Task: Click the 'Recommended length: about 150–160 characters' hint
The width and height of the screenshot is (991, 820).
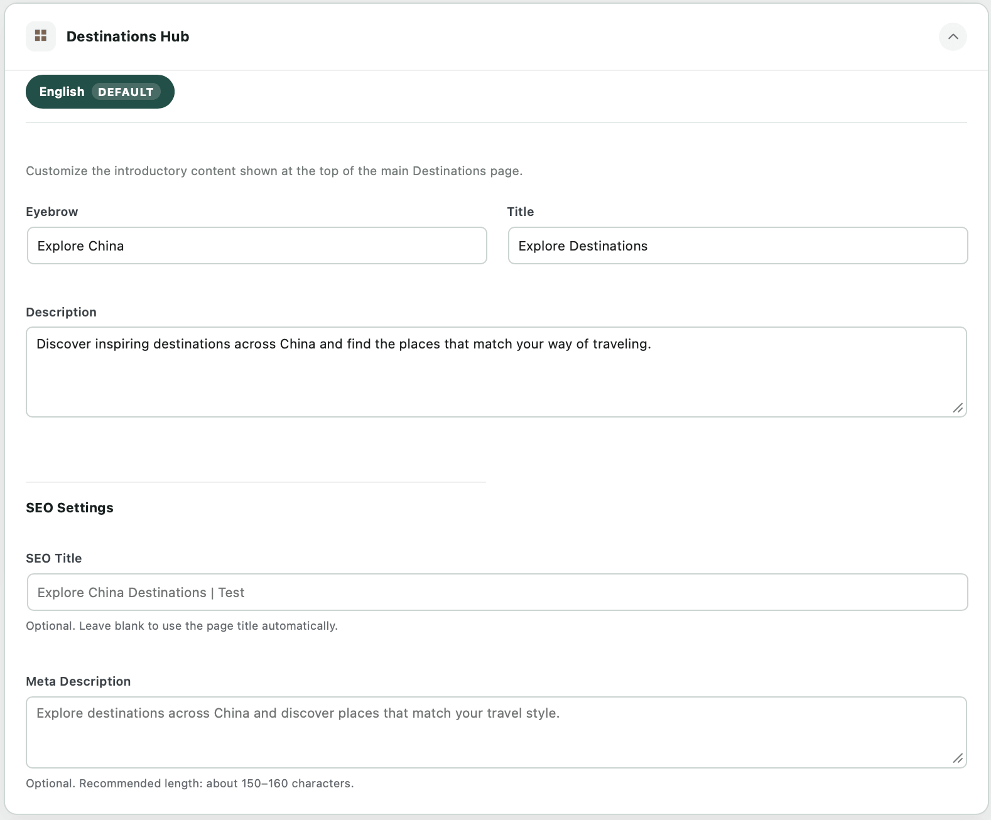Action: coord(190,784)
